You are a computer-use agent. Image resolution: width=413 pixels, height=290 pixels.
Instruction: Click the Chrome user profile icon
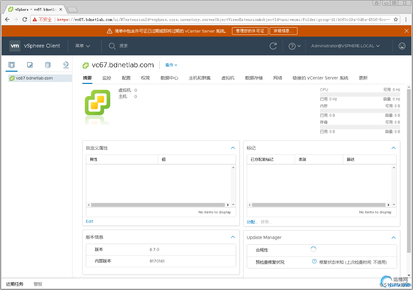point(376,3)
